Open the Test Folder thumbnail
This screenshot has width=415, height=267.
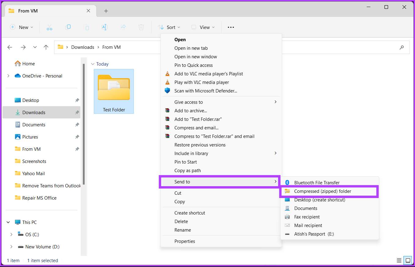[114, 87]
